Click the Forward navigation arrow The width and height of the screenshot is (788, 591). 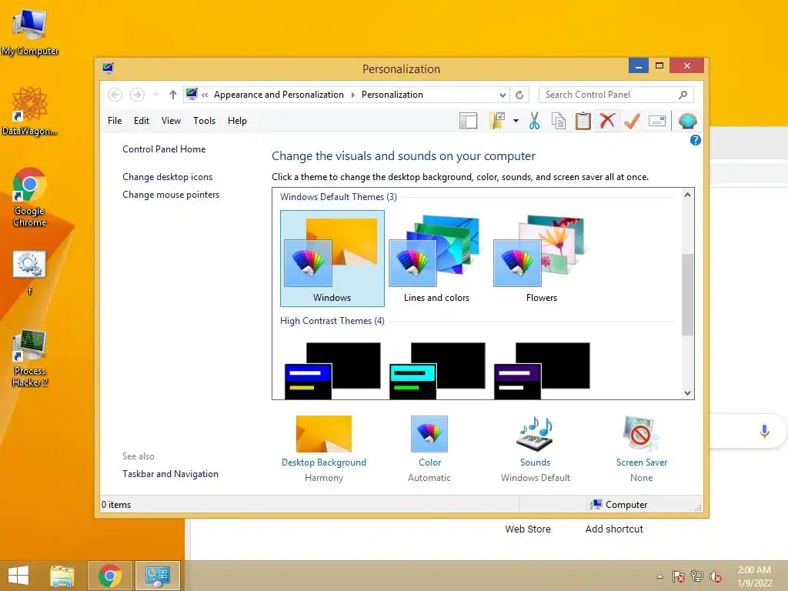[137, 95]
